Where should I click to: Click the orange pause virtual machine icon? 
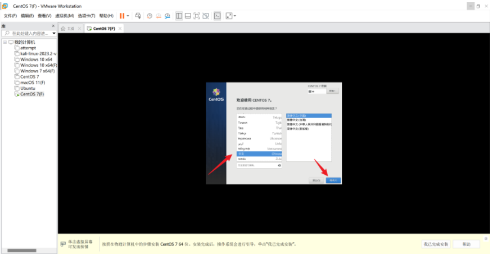(x=122, y=16)
